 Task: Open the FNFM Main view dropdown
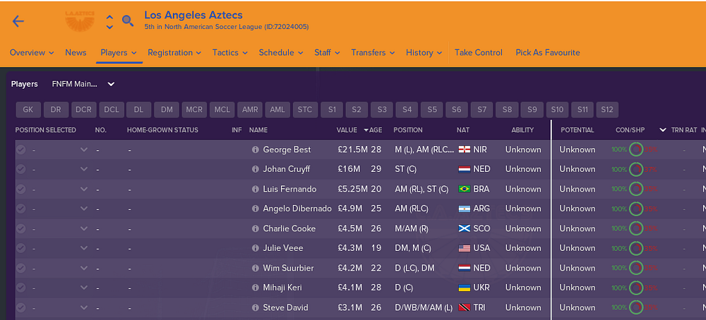(x=83, y=84)
